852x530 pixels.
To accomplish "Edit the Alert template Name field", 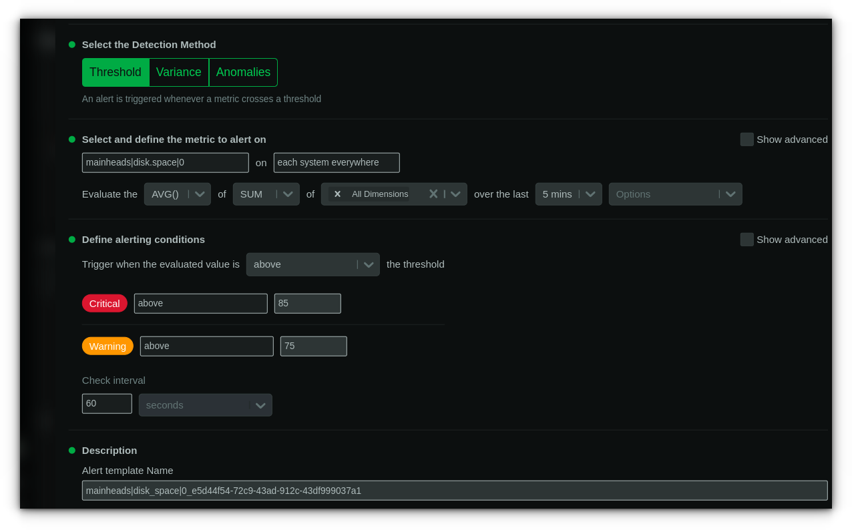I will [455, 491].
